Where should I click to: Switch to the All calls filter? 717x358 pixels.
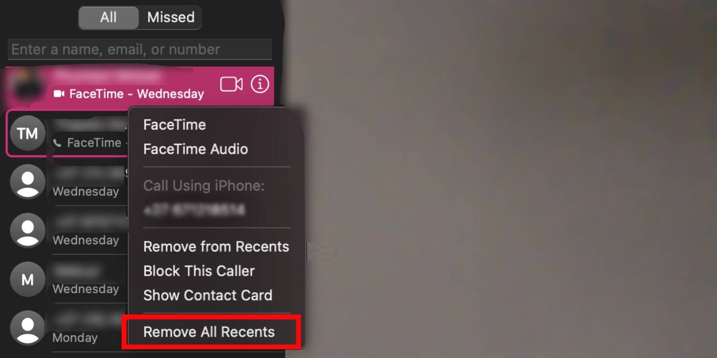click(x=109, y=17)
